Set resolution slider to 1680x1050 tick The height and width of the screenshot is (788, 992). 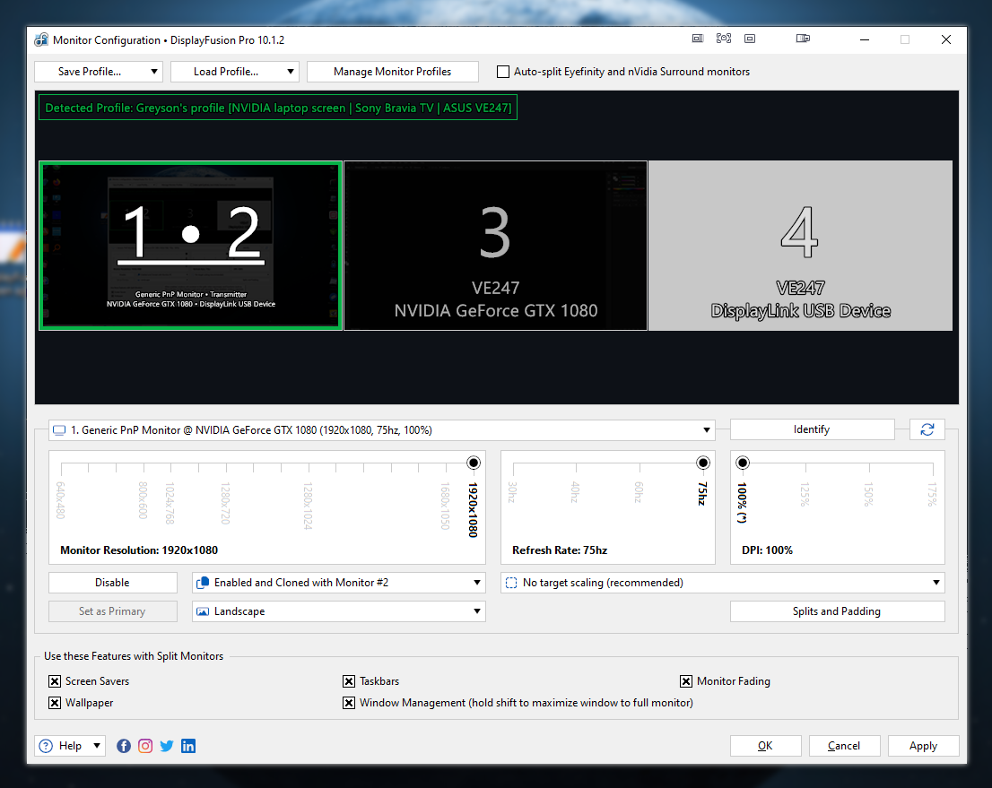point(446,467)
